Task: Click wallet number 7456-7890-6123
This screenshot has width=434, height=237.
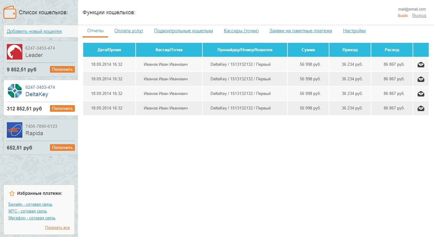Action: 41,126
